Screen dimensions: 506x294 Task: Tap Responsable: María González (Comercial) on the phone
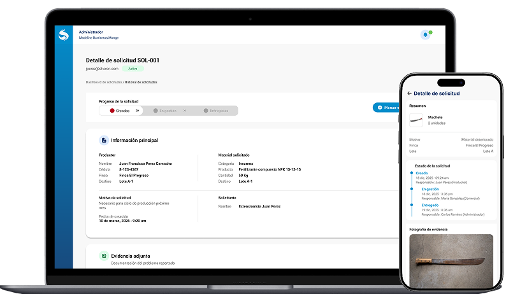coord(451,199)
